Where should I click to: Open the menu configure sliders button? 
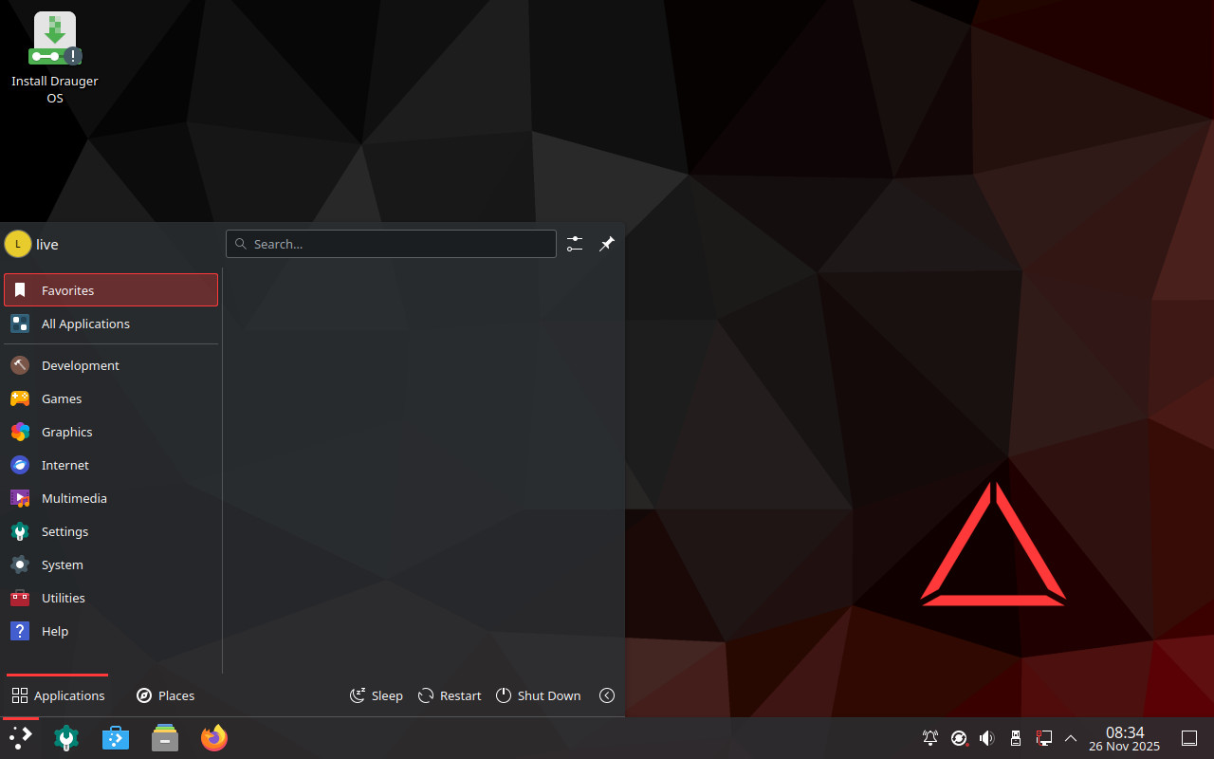click(575, 244)
